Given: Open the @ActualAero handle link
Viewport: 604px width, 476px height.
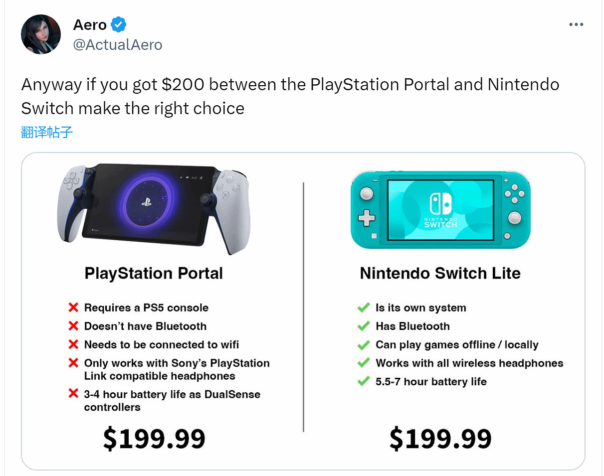Looking at the screenshot, I should coord(118,45).
